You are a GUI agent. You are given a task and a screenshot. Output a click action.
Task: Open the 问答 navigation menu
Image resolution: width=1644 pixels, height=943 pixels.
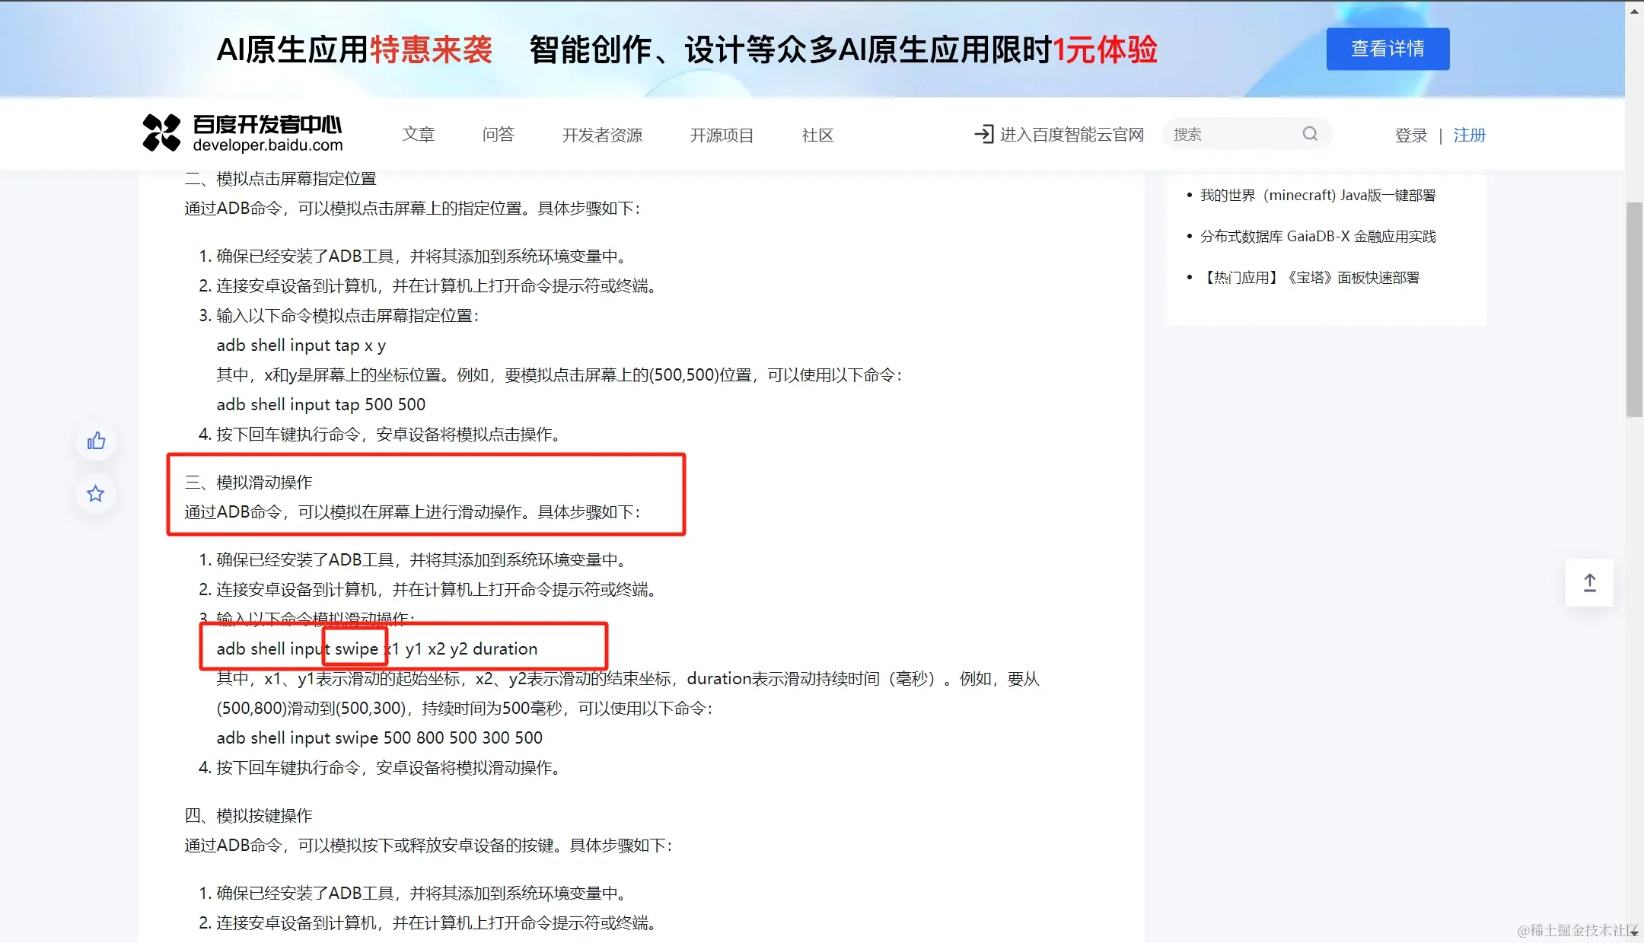click(498, 135)
